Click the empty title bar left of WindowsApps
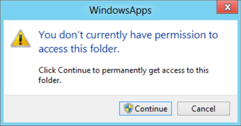 tap(45, 10)
